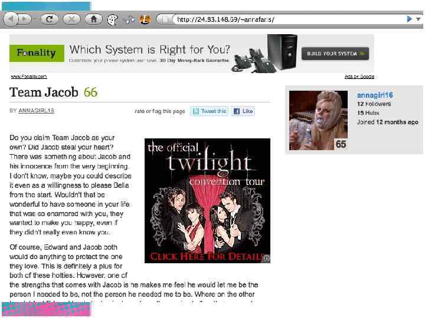Click the Fonality logo in banner ad
Viewport: 425px width, 318px height.
pyautogui.click(x=37, y=53)
